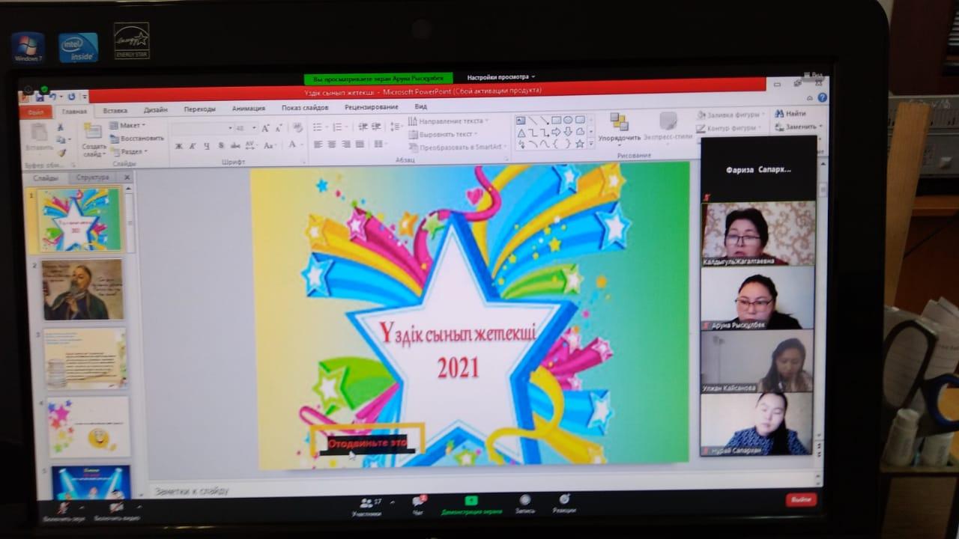Center text in paragraph group
Viewport: 959px width, 539px height.
tap(332, 144)
